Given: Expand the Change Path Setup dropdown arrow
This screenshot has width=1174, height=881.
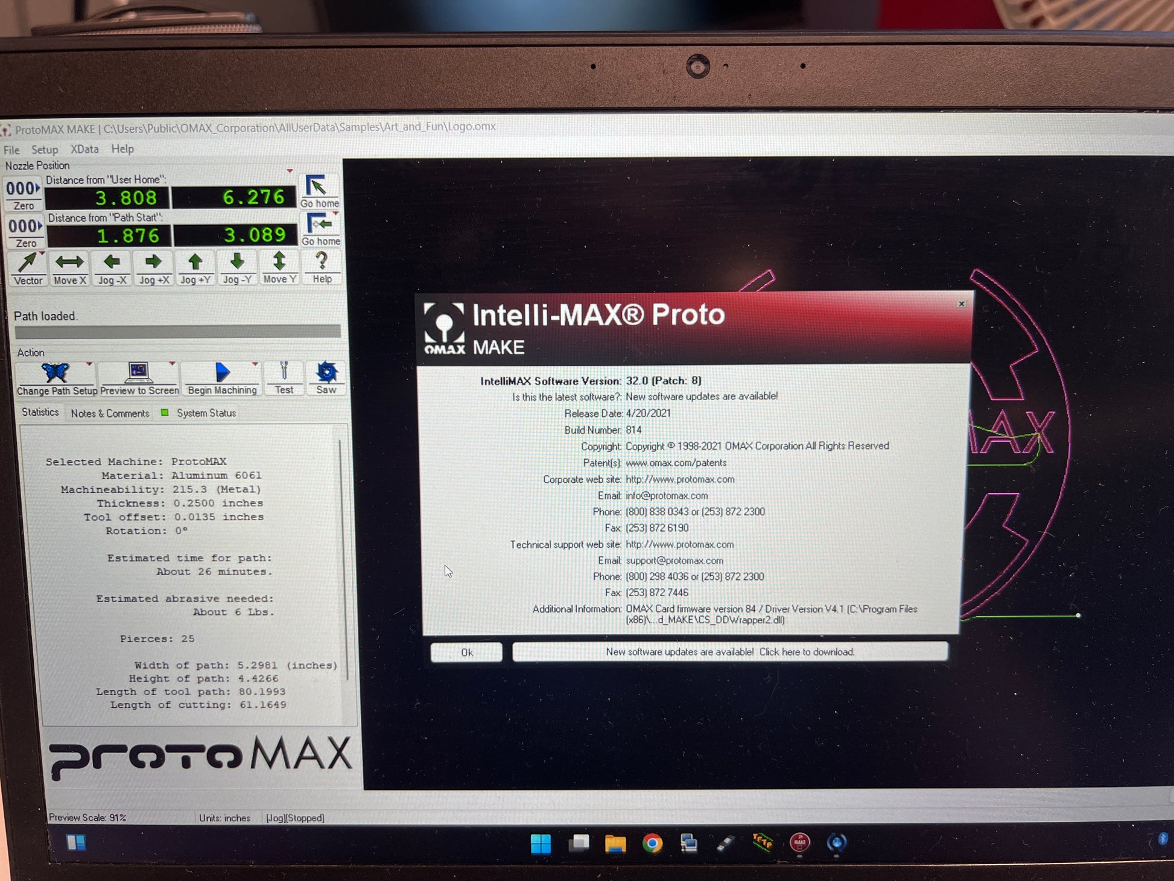Looking at the screenshot, I should [x=89, y=364].
